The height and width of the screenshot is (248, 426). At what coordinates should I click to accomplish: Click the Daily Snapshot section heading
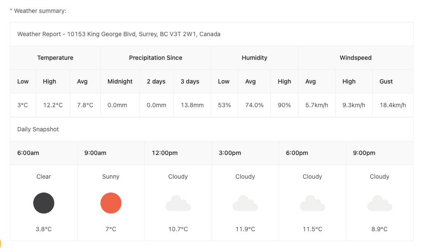[x=38, y=129]
